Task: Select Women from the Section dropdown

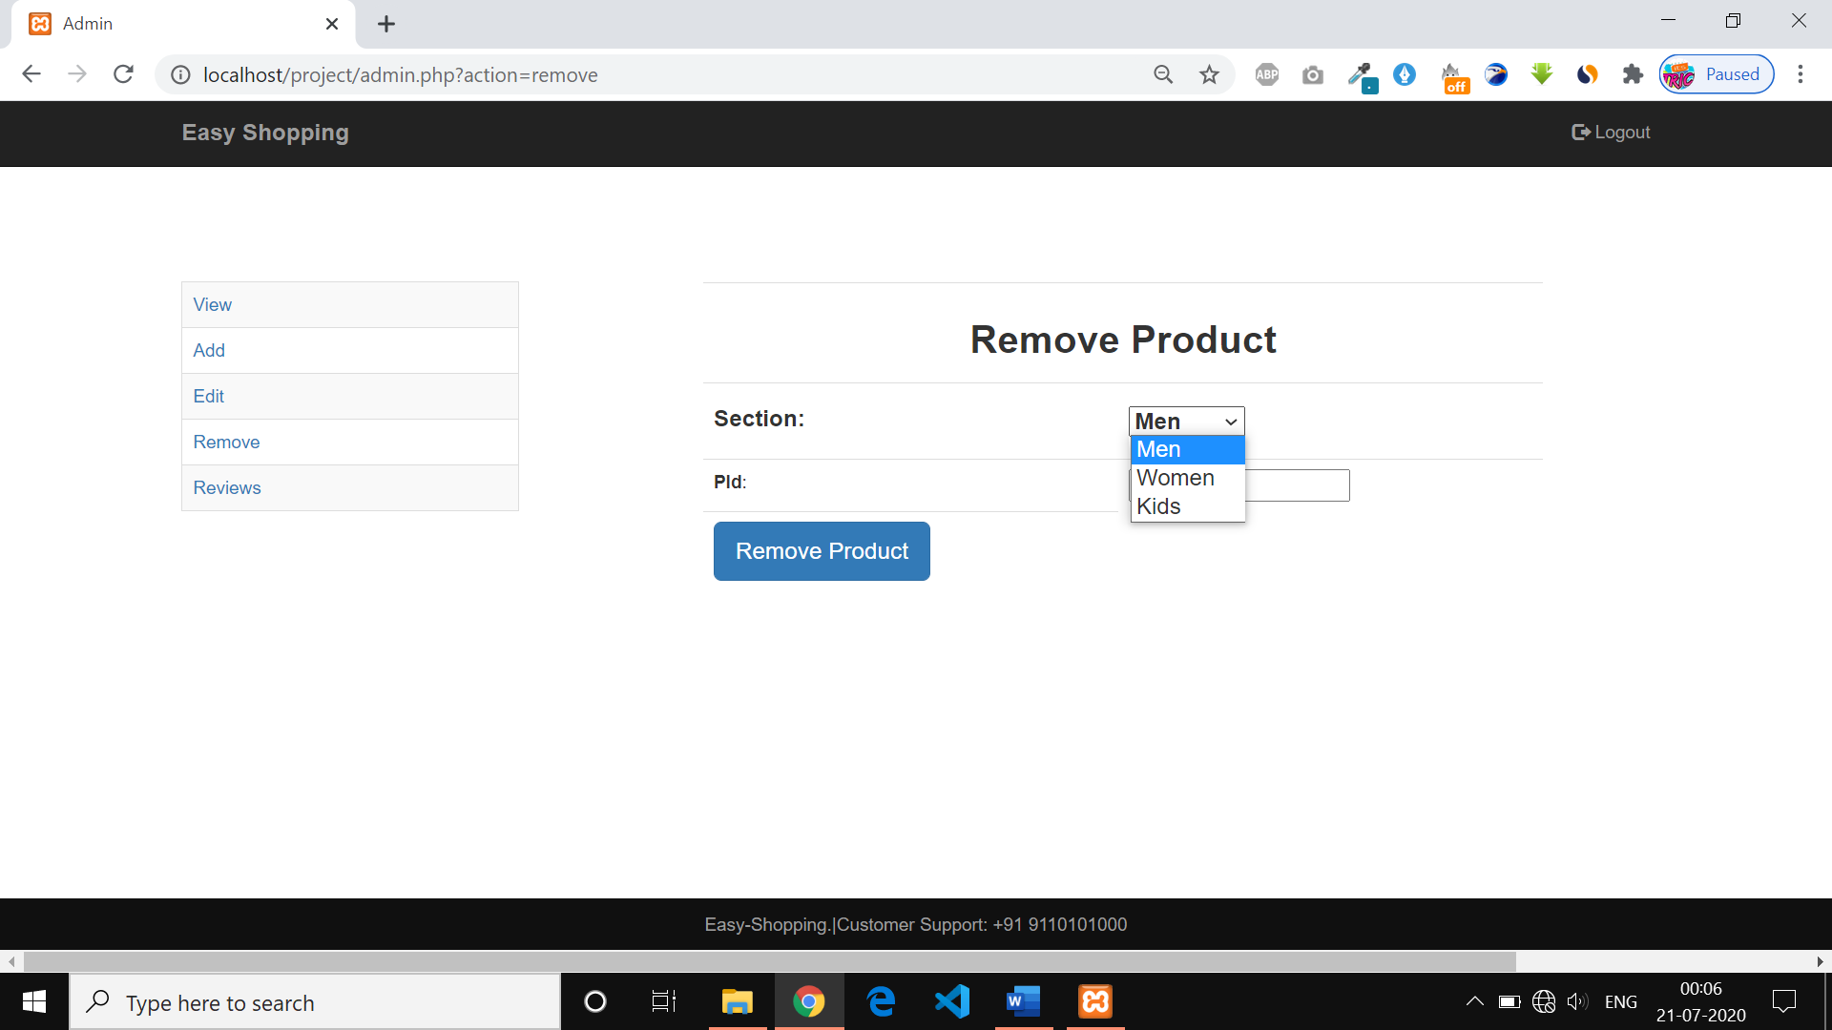Action: 1175,478
